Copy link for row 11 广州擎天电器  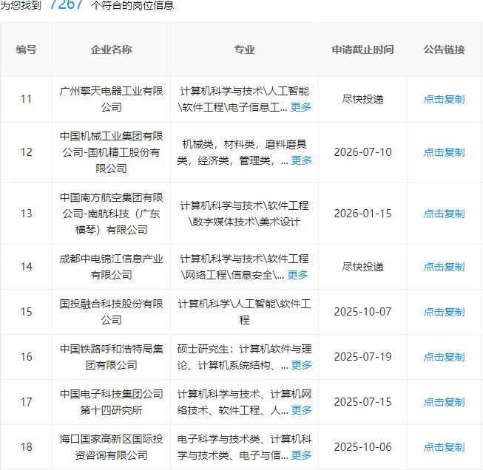(444, 99)
